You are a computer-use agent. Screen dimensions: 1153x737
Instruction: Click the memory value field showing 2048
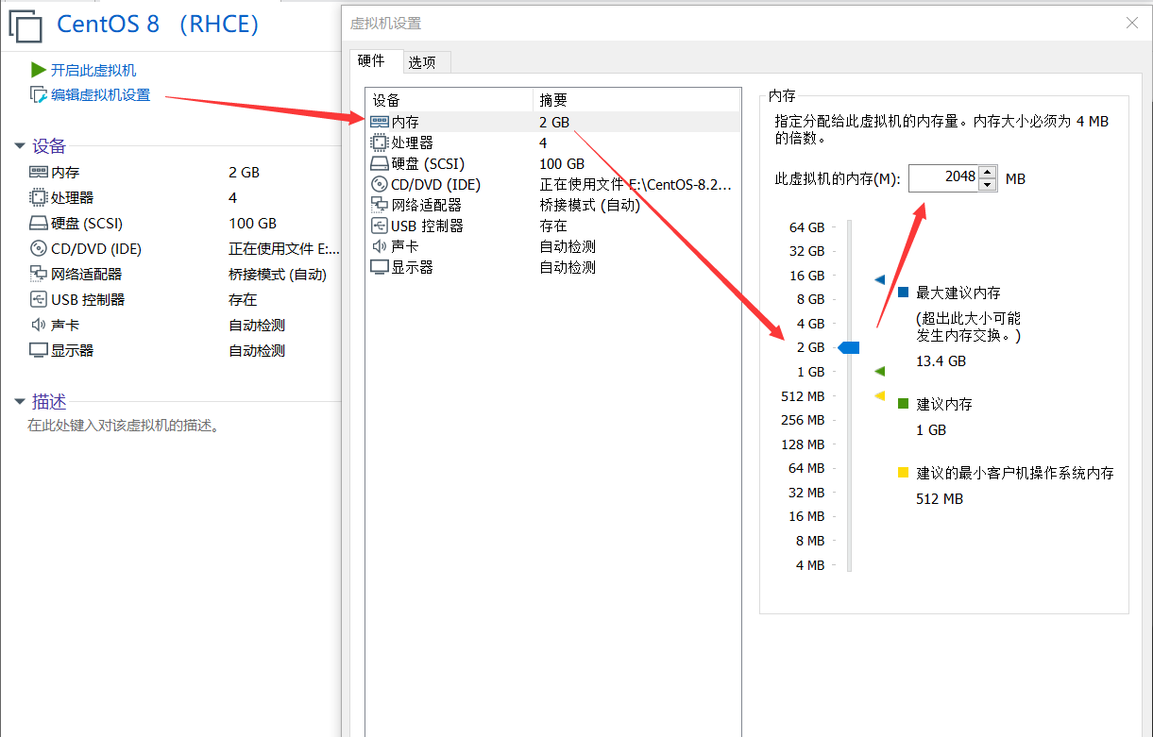(x=944, y=178)
